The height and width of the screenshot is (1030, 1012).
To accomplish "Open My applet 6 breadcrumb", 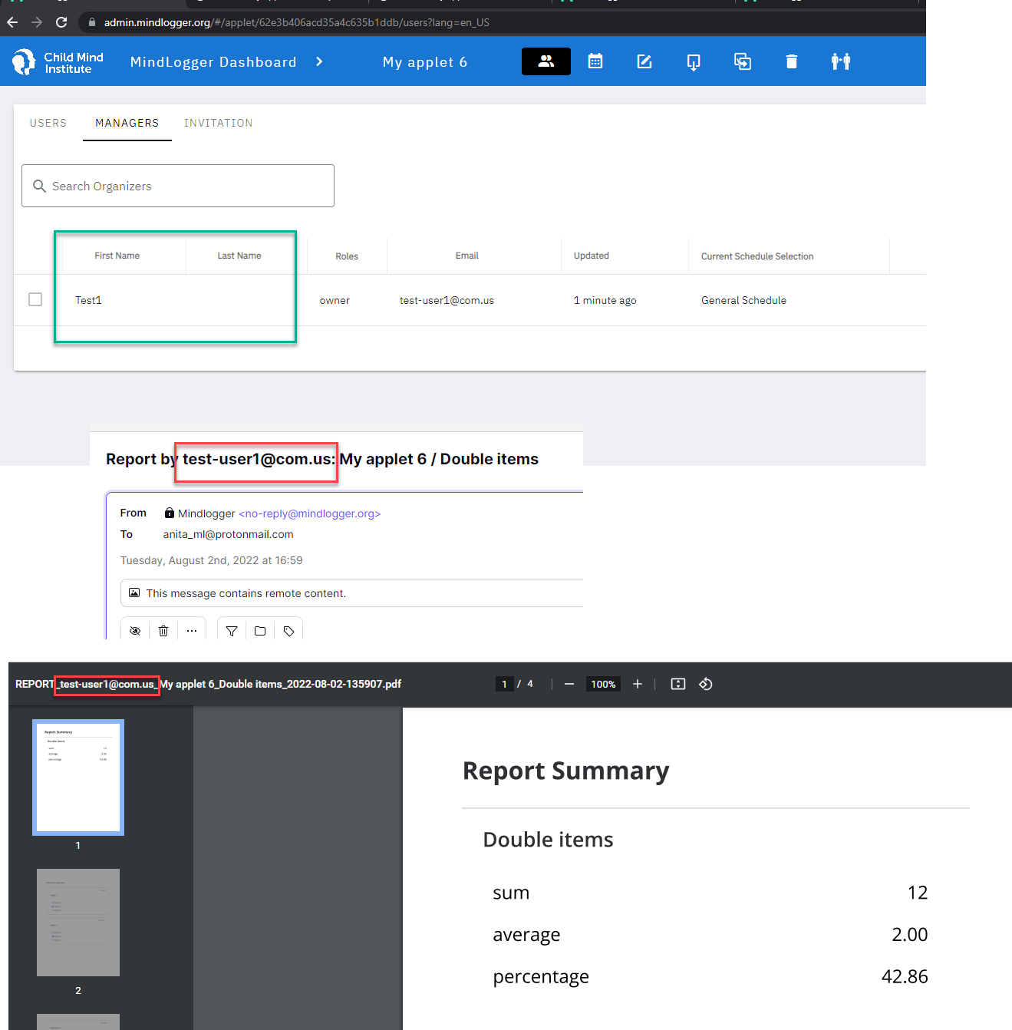I will click(x=425, y=62).
